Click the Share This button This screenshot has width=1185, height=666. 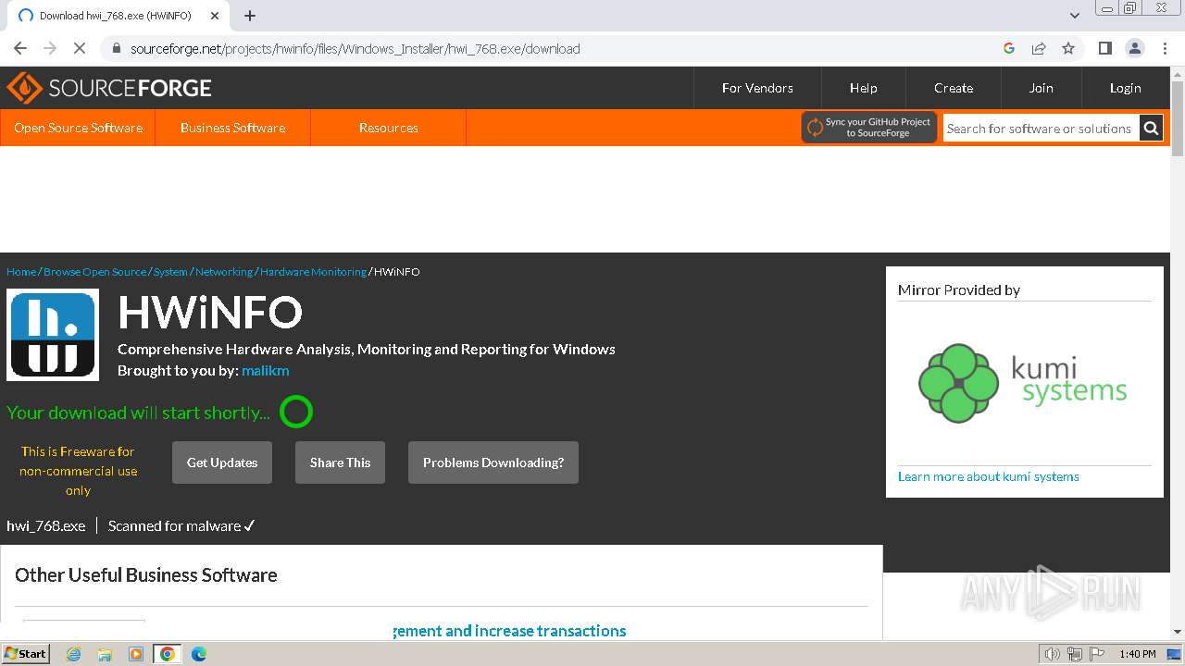[340, 462]
